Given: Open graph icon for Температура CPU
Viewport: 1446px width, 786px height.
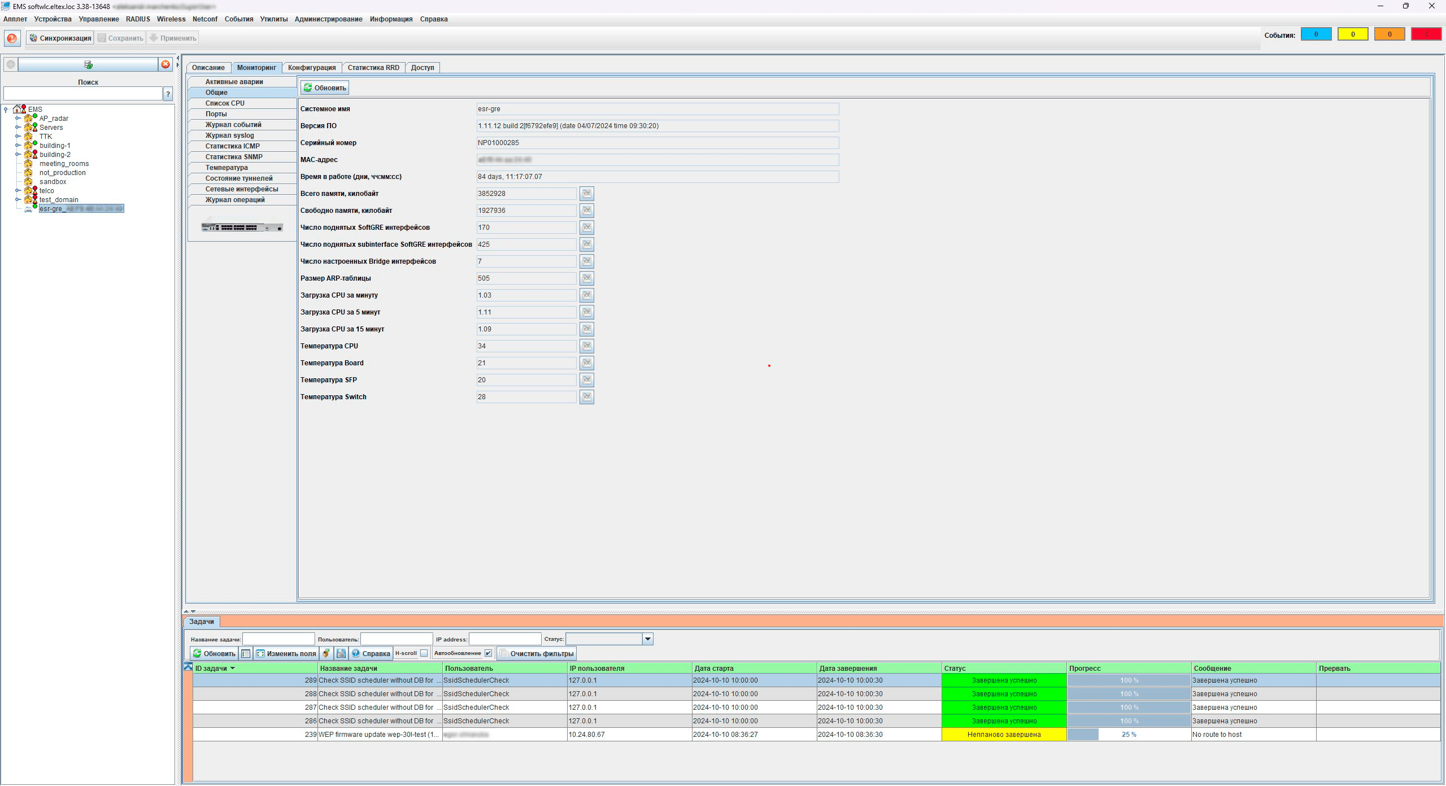Looking at the screenshot, I should [x=587, y=346].
